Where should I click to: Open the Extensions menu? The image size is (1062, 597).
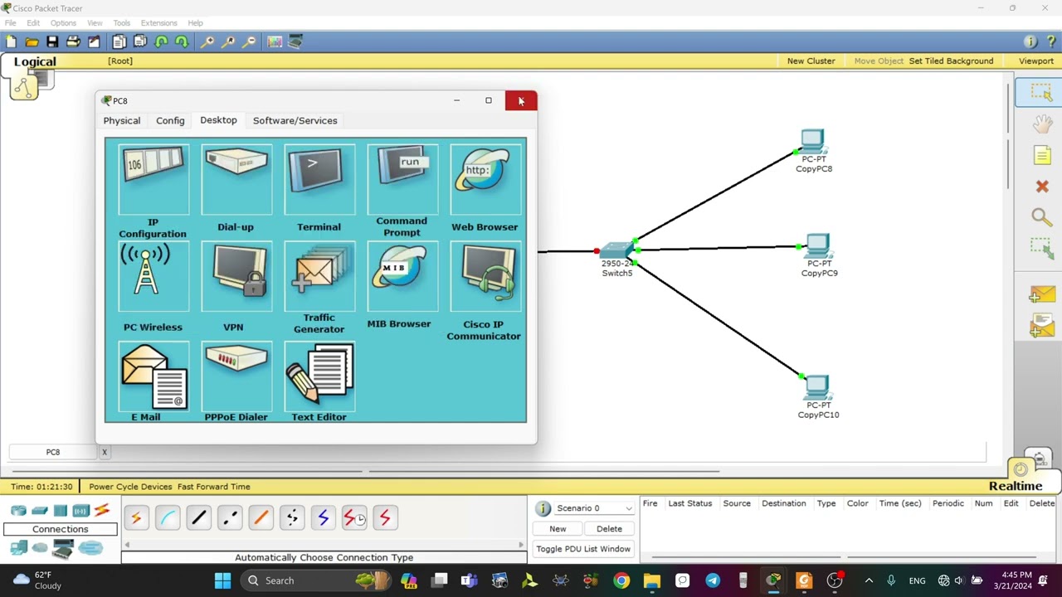[158, 22]
